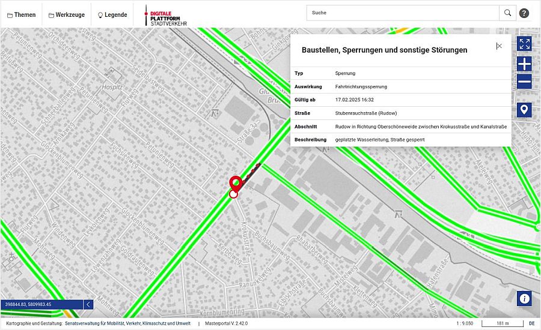This screenshot has height=330, width=541.
Task: Click the white circle marker at Krokusstraße
Action: point(233,194)
